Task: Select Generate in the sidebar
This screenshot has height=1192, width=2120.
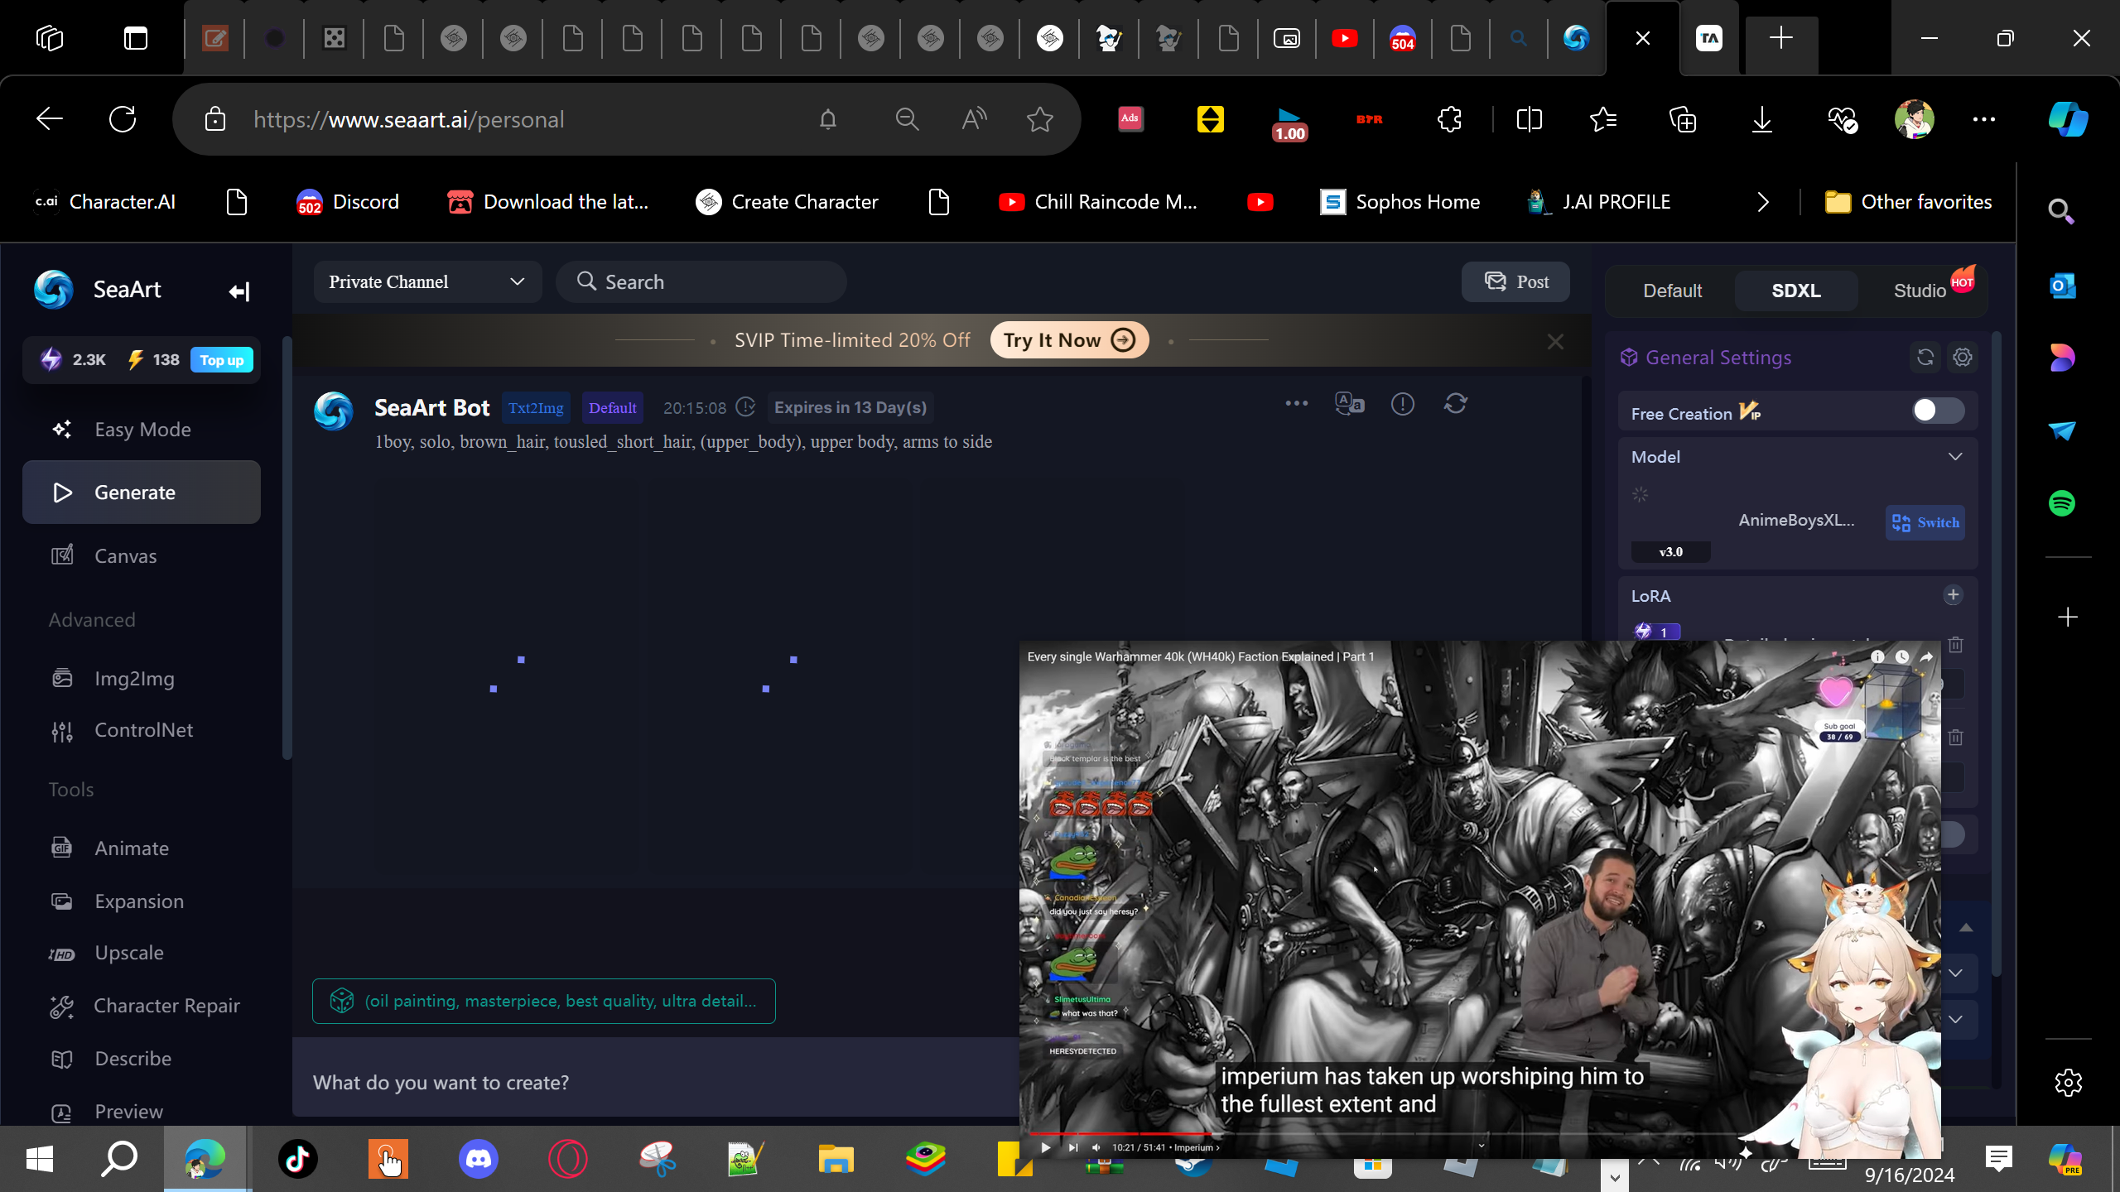Action: (x=142, y=493)
